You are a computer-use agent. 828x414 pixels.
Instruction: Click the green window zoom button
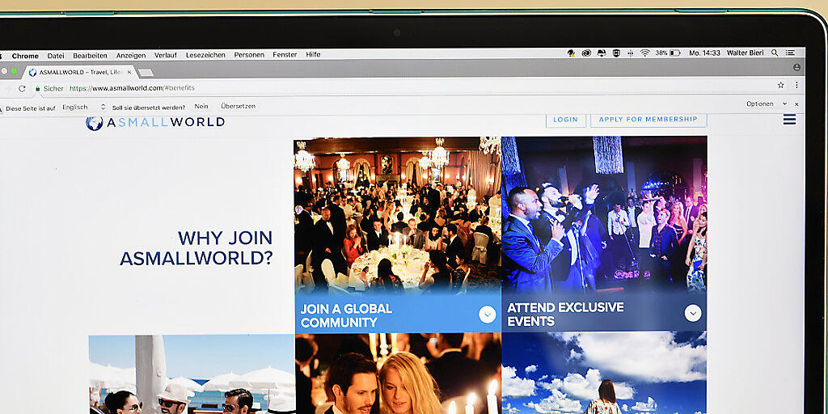click(13, 71)
